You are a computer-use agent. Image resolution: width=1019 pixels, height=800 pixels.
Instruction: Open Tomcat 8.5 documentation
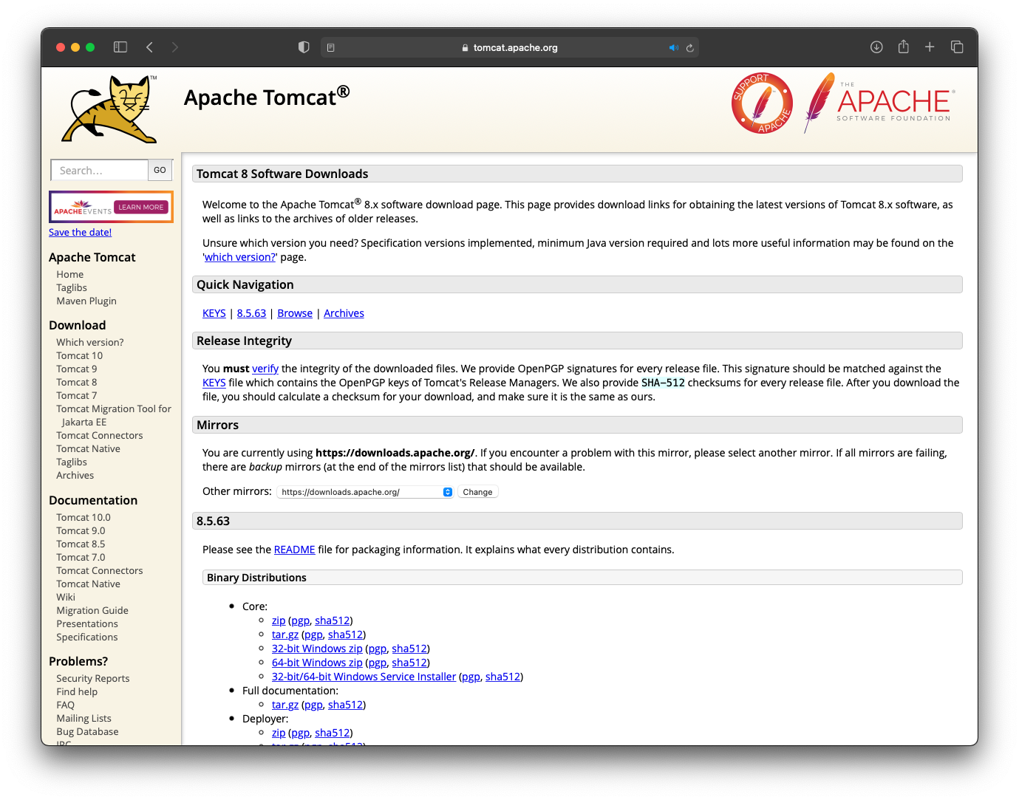point(81,544)
